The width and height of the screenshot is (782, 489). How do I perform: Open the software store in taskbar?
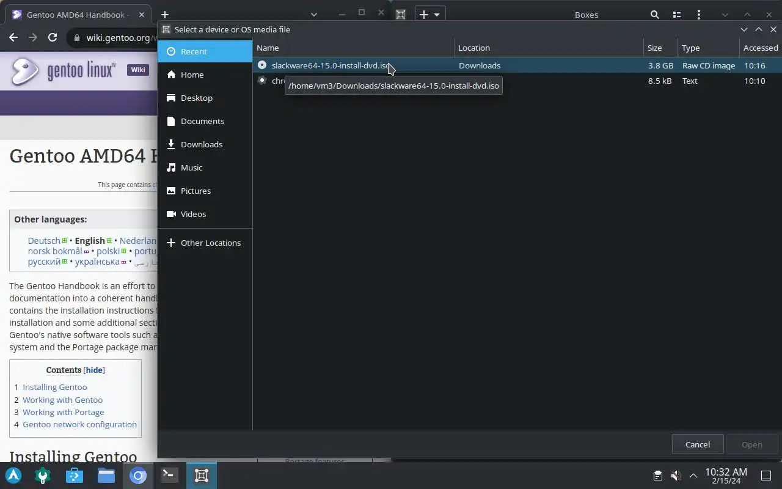pos(74,476)
